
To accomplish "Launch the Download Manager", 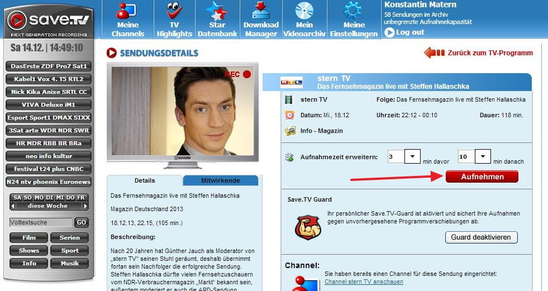I will [261, 19].
